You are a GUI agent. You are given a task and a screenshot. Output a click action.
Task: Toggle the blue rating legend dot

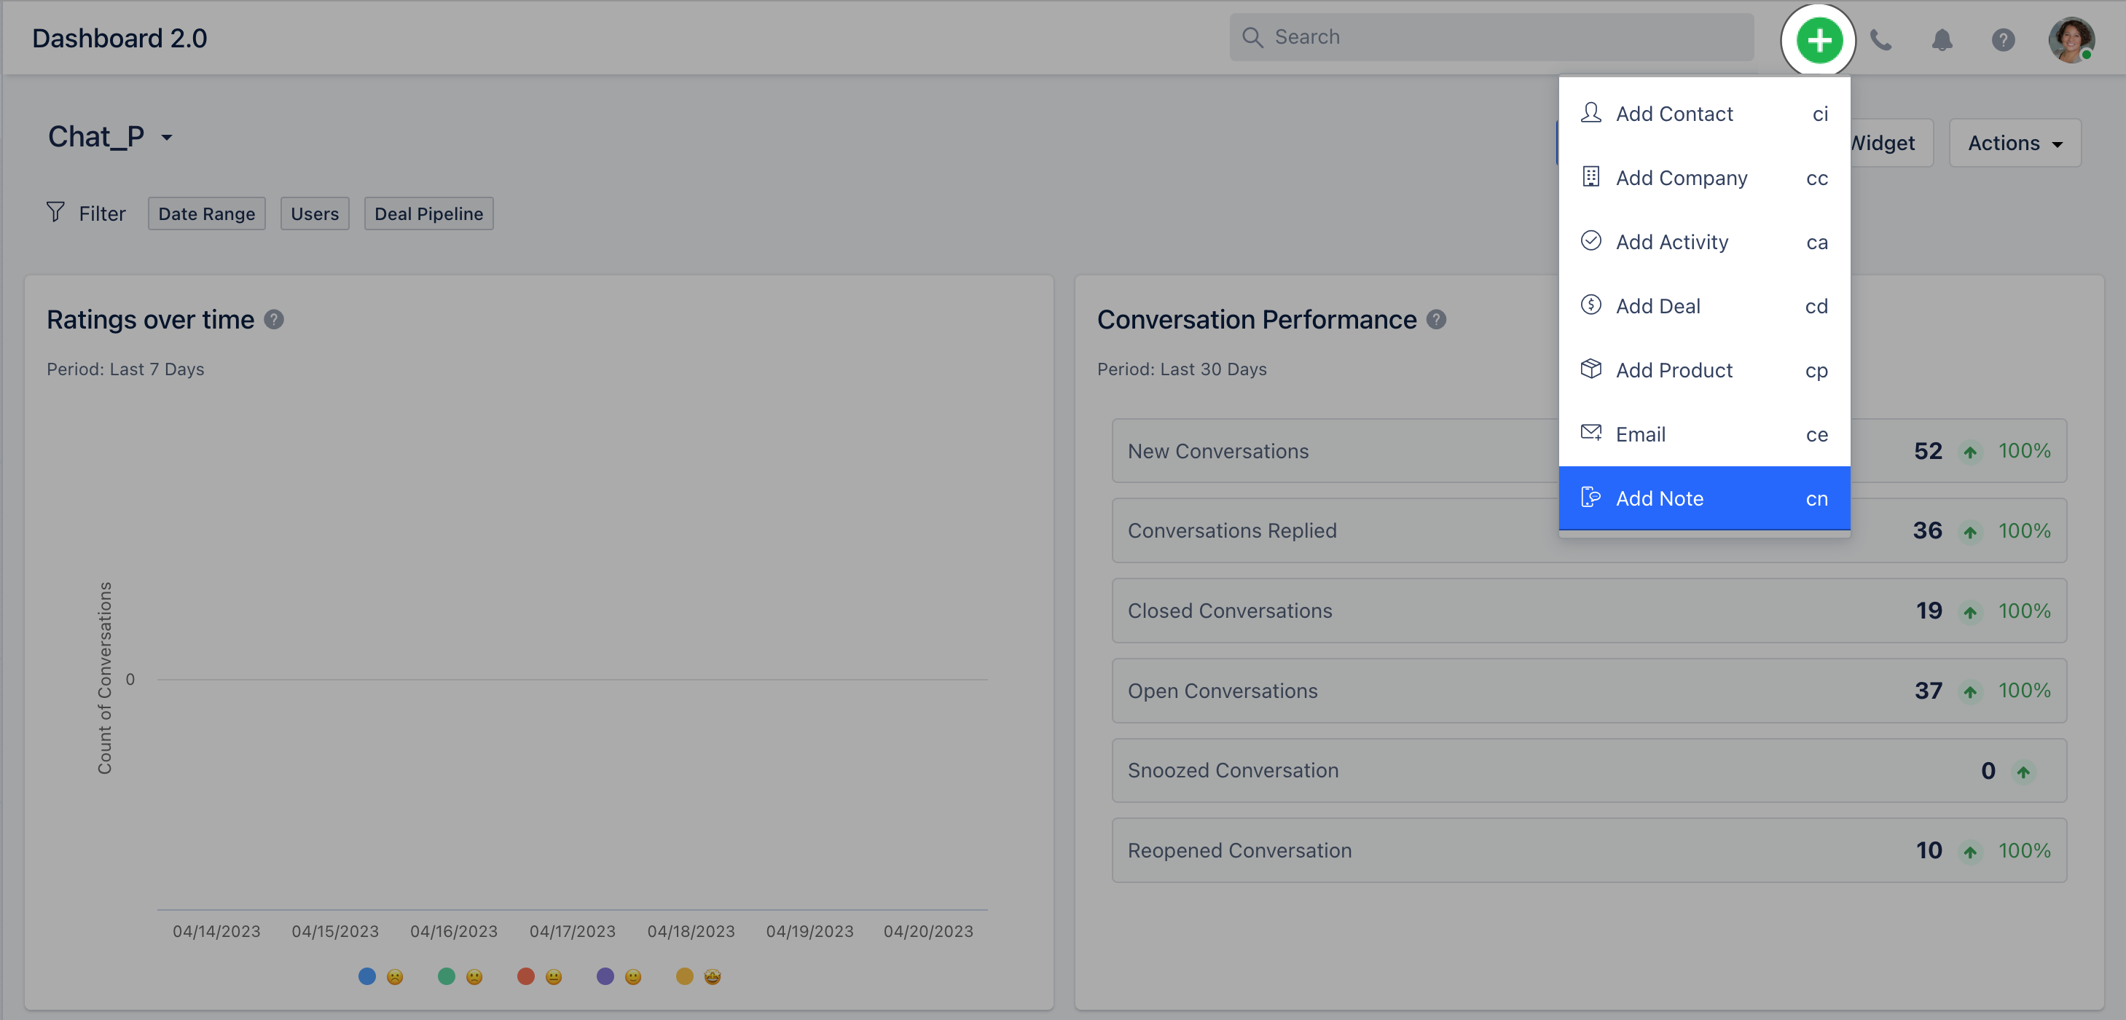click(367, 977)
